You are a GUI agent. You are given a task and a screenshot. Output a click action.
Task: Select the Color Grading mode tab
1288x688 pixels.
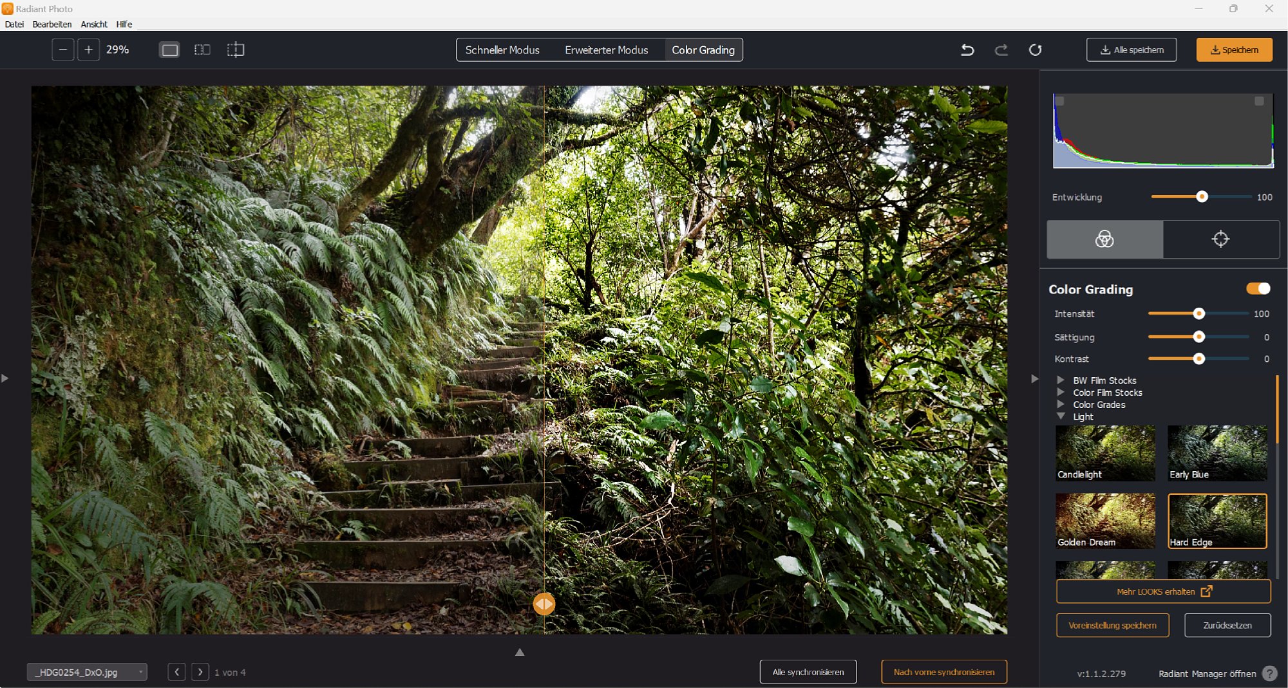pos(703,50)
